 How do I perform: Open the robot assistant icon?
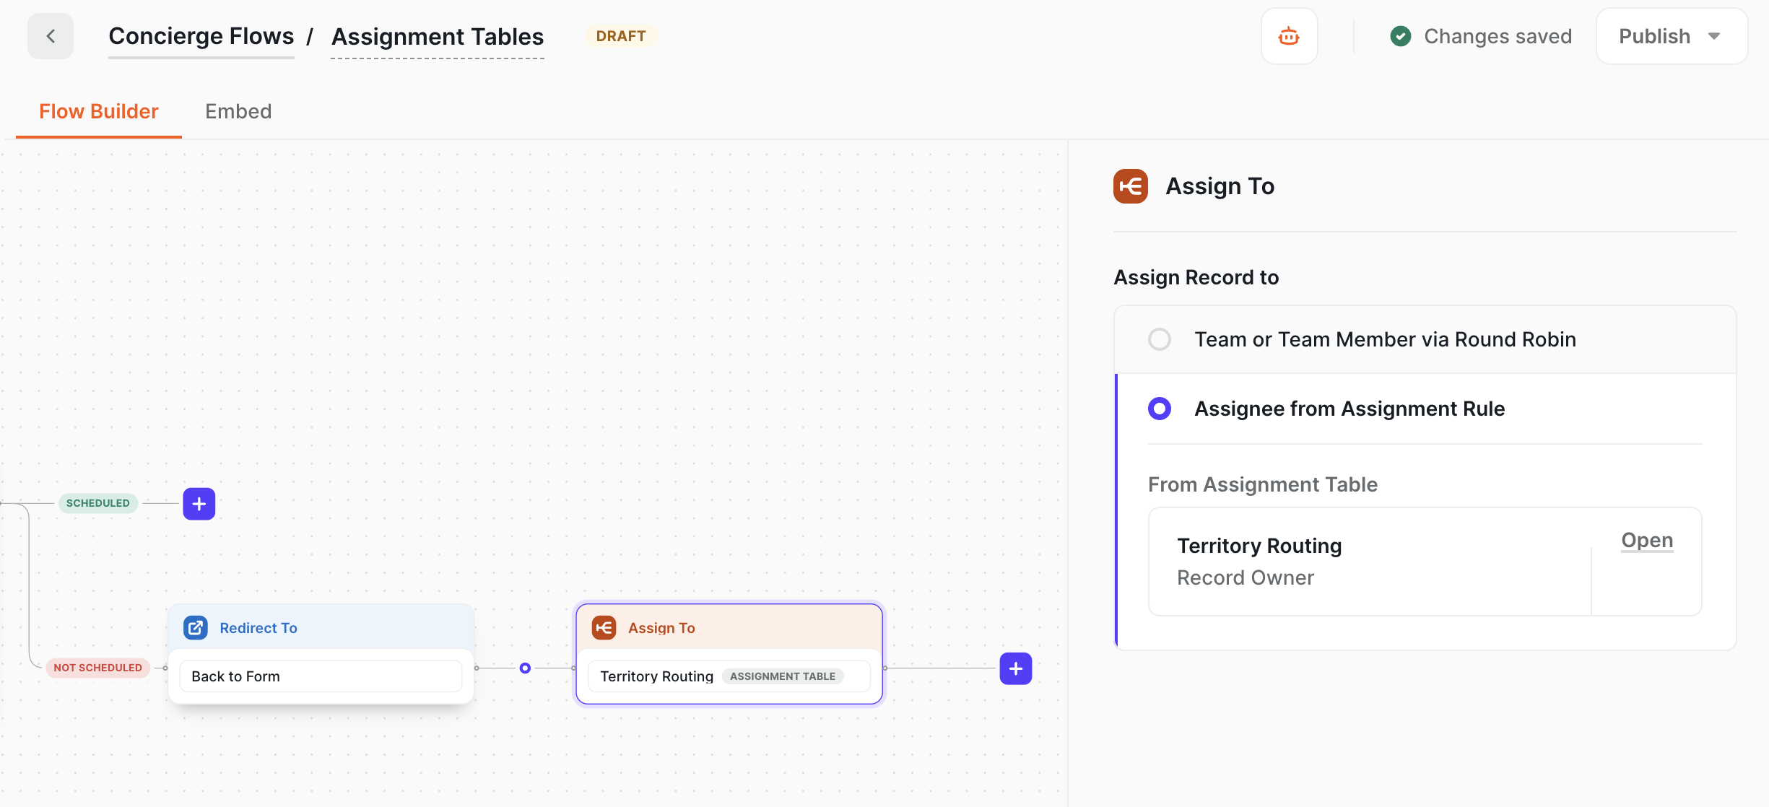(x=1289, y=36)
